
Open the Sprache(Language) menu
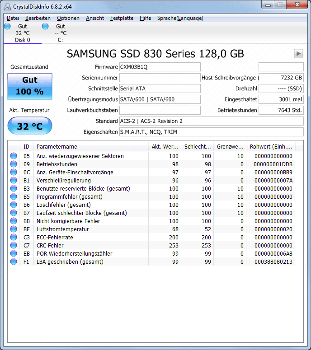(180, 18)
